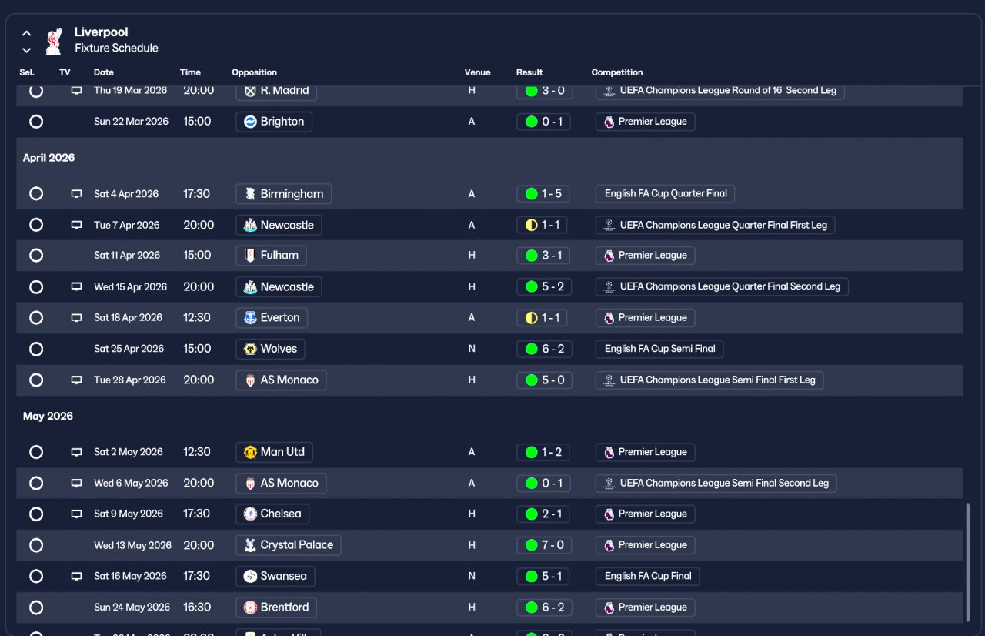This screenshot has width=985, height=636.
Task: Click the Fulham club badge
Action: [x=250, y=256]
